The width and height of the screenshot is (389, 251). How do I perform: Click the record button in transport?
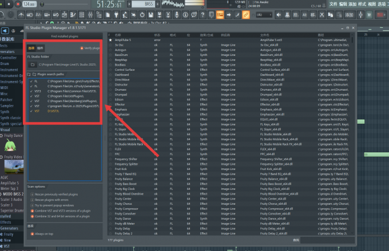click(18, 4)
